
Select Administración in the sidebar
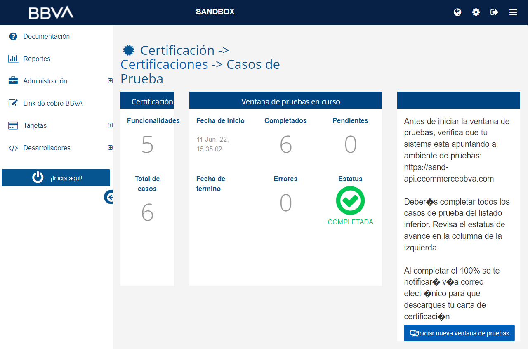point(45,81)
